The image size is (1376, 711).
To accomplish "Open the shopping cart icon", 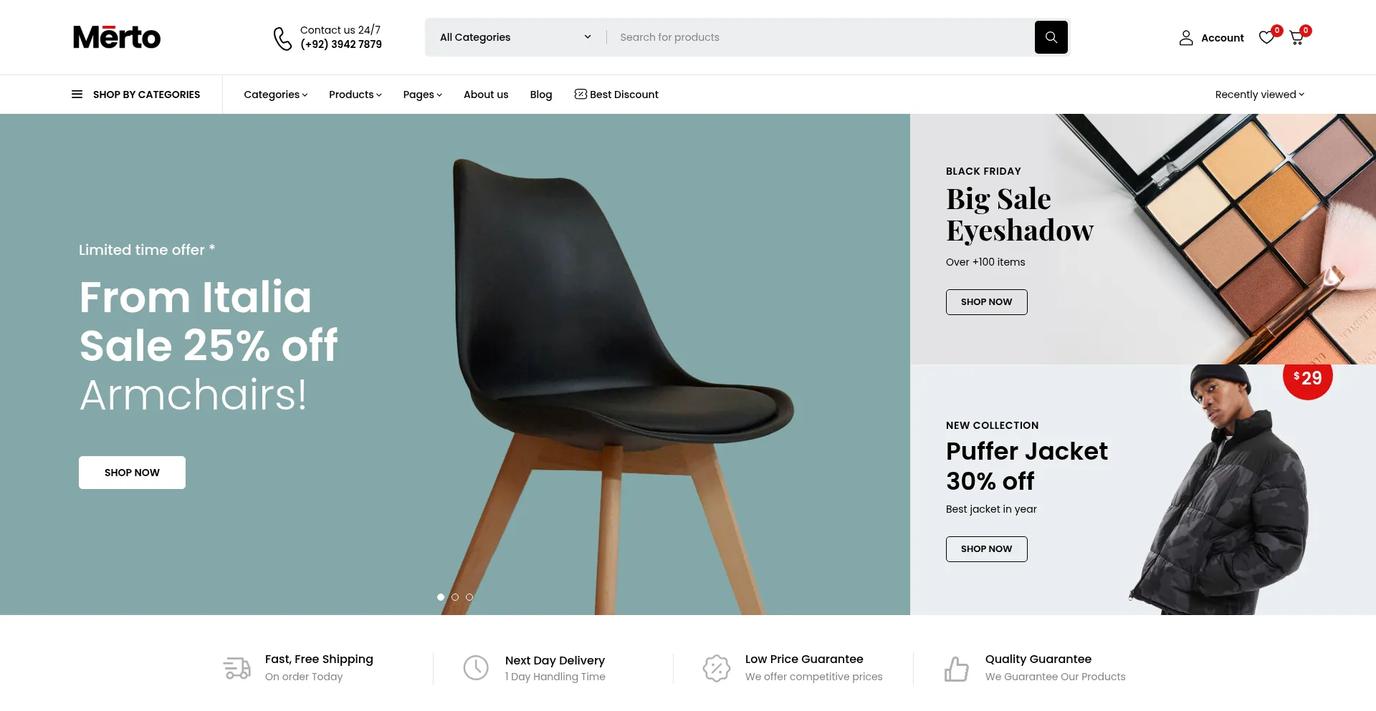I will [1296, 37].
